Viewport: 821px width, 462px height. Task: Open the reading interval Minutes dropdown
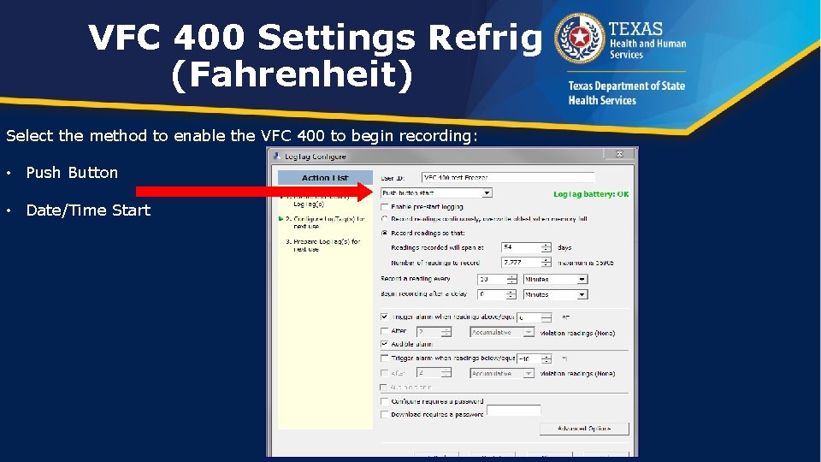click(x=582, y=279)
